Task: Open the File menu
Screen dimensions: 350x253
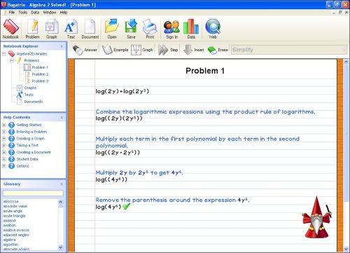Action: [12, 13]
